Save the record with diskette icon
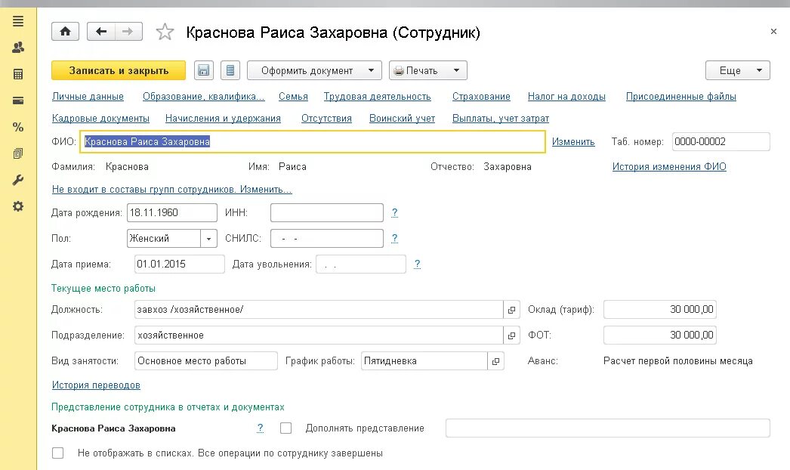 pyautogui.click(x=204, y=70)
